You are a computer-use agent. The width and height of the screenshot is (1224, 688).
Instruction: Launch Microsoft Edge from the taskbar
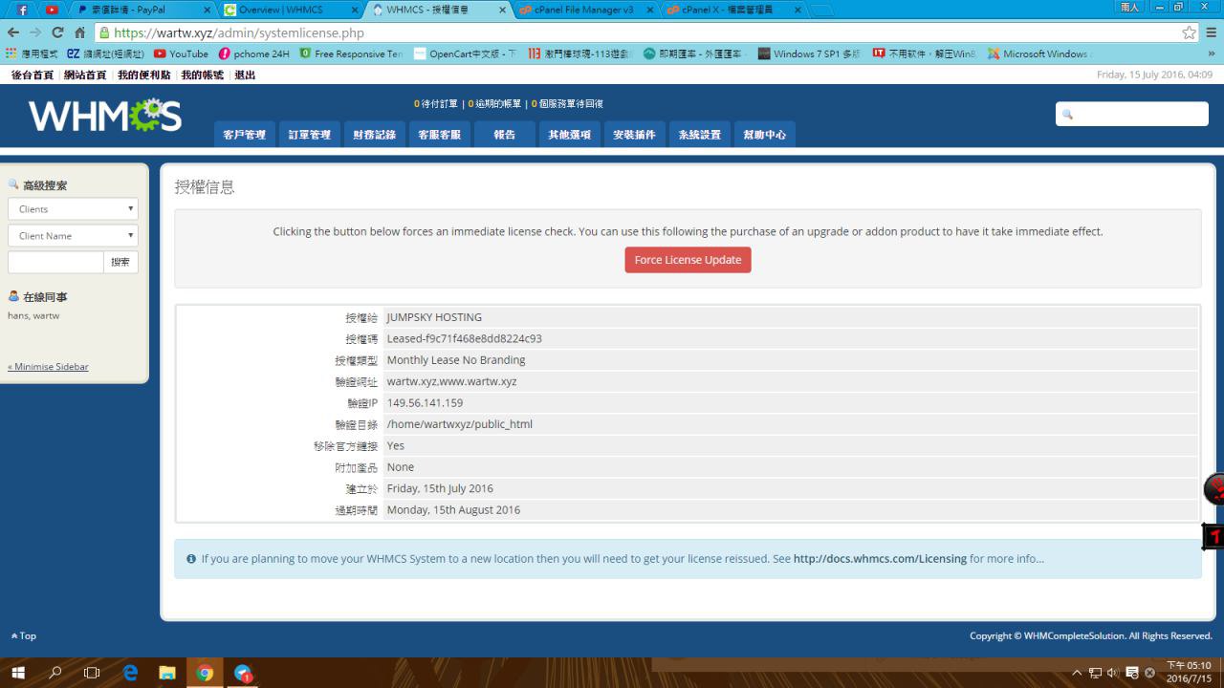click(x=130, y=673)
